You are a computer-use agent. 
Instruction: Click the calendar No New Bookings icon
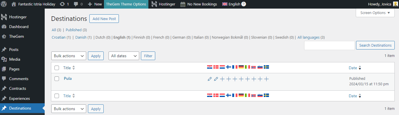183,4
